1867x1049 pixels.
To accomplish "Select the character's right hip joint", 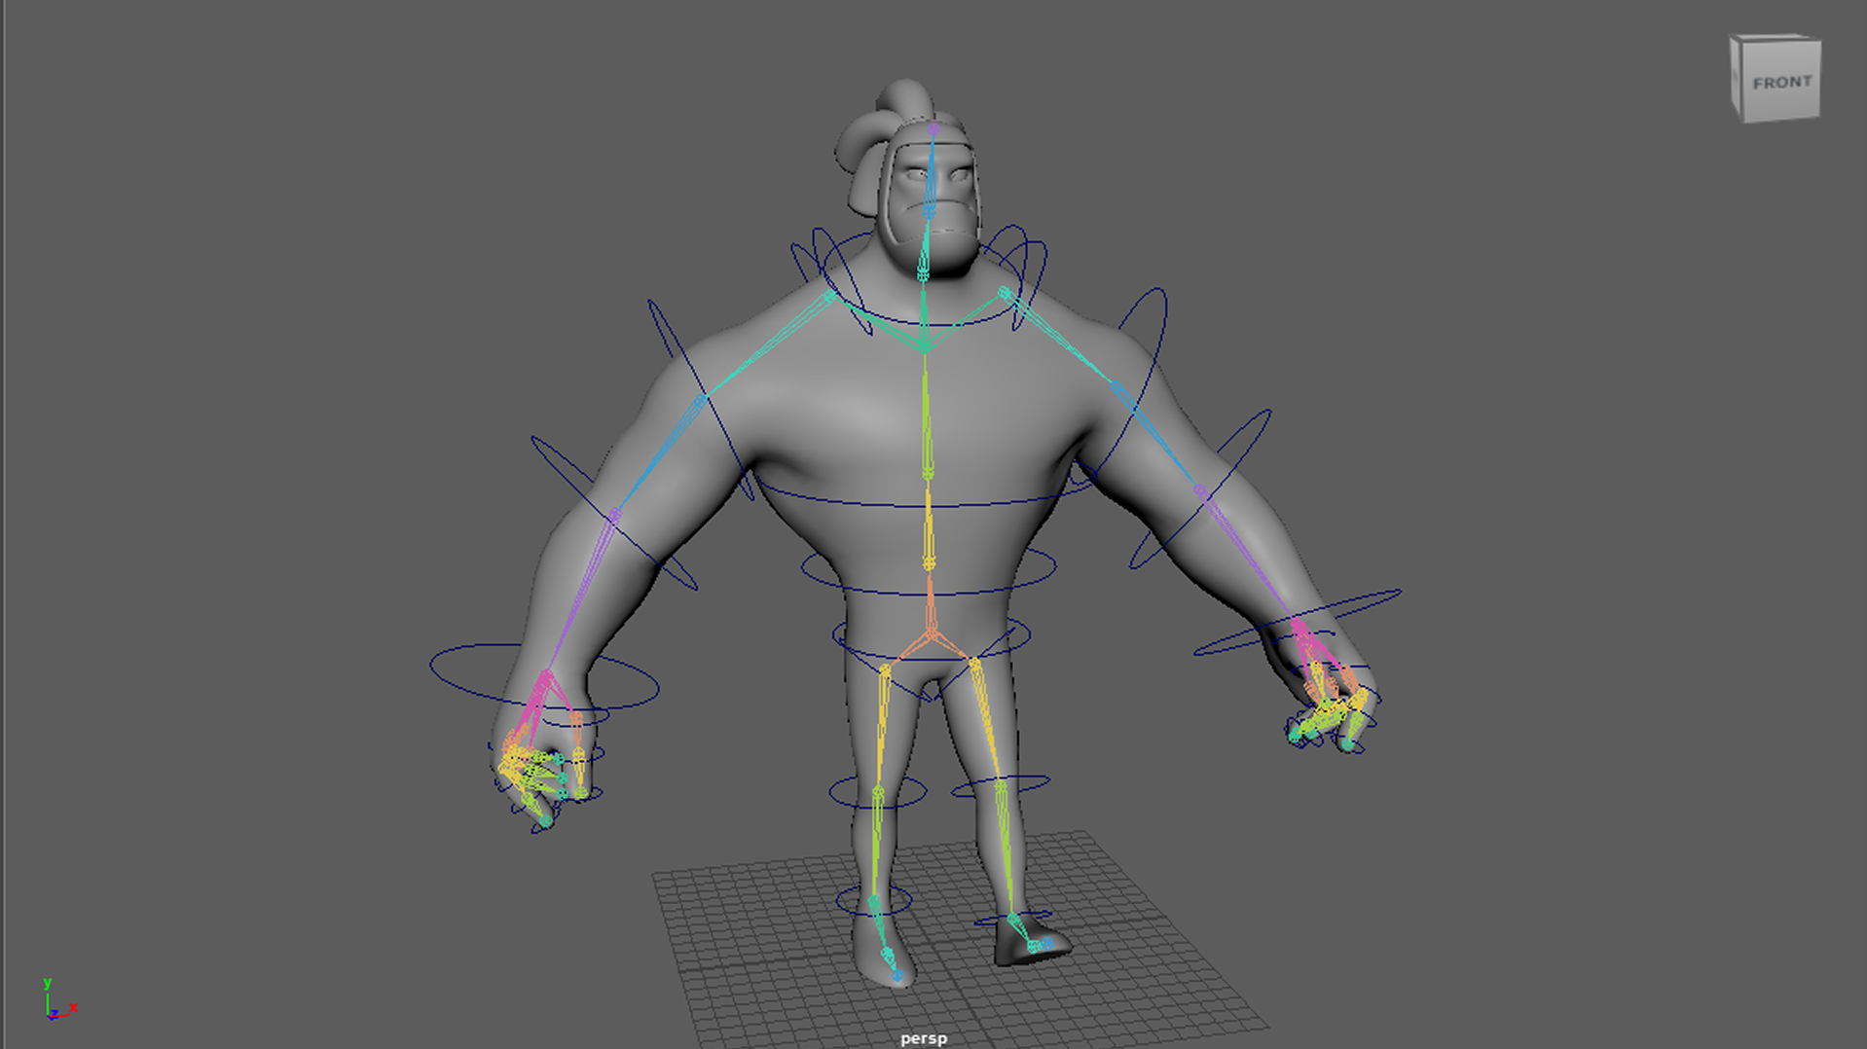I will (885, 670).
